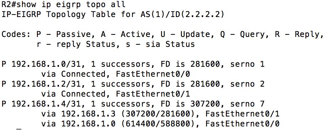The image size is (331, 130).
Task: Click the 192.168.1.4/31 route entry
Action: (x=133, y=104)
